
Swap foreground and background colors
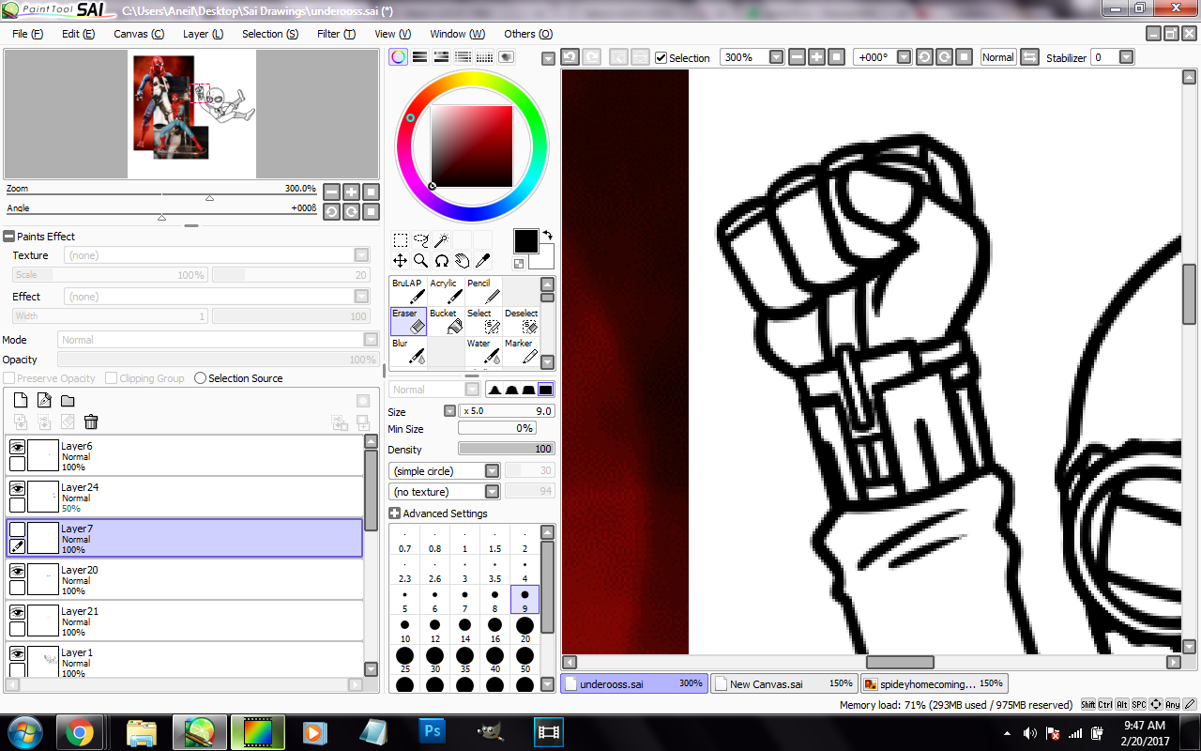click(x=547, y=236)
